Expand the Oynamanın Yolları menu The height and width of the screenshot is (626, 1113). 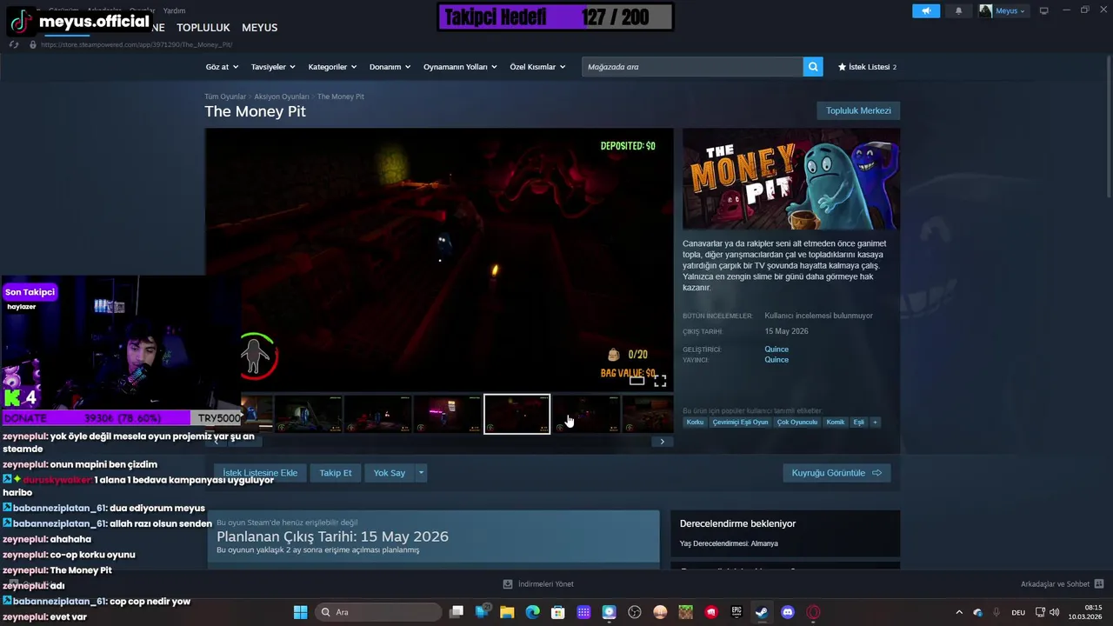(460, 67)
